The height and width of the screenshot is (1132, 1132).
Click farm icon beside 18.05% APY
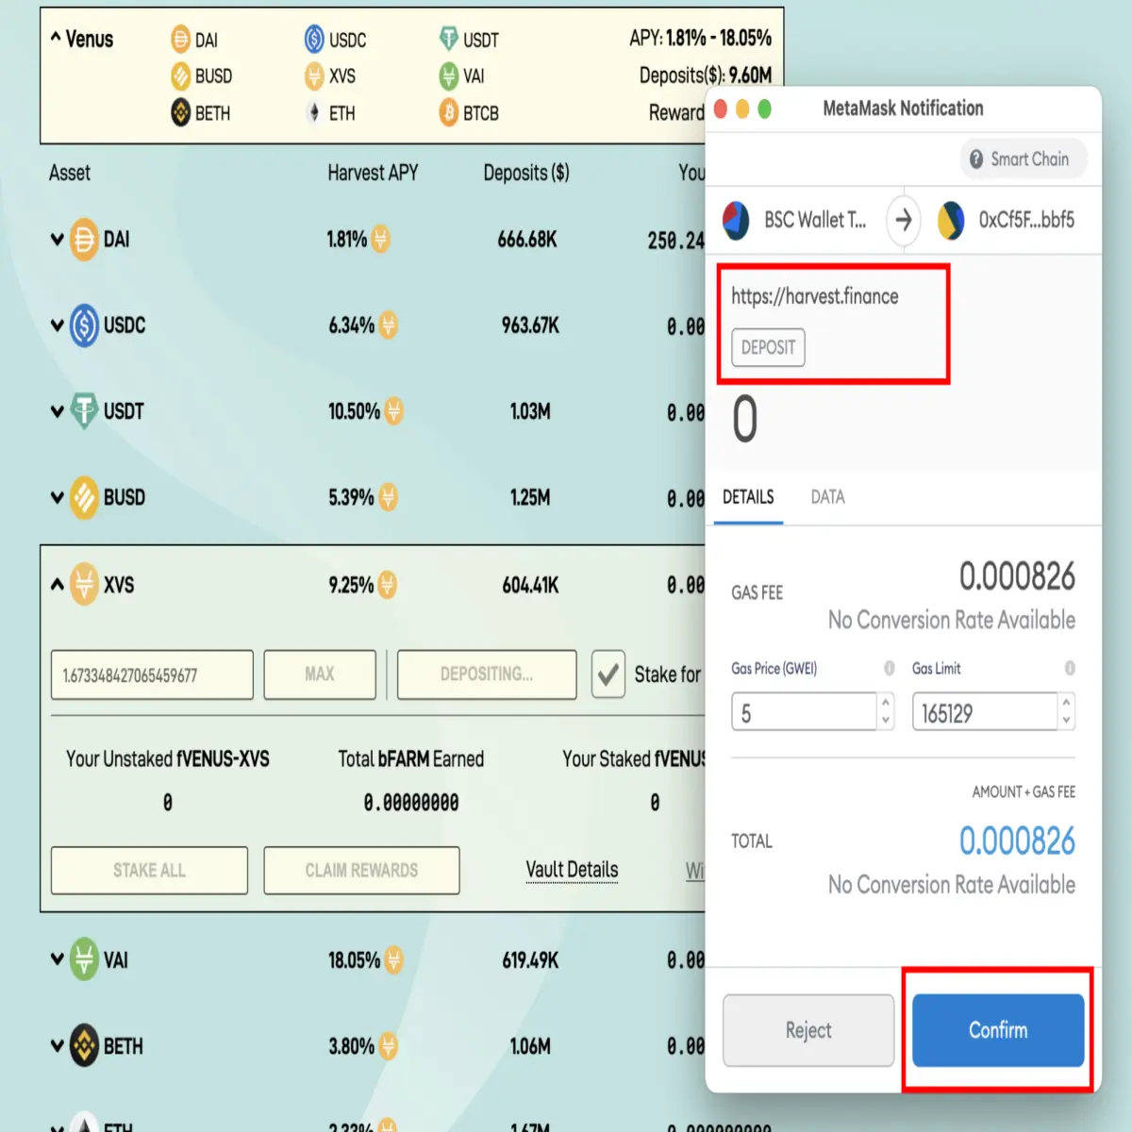coord(393,960)
